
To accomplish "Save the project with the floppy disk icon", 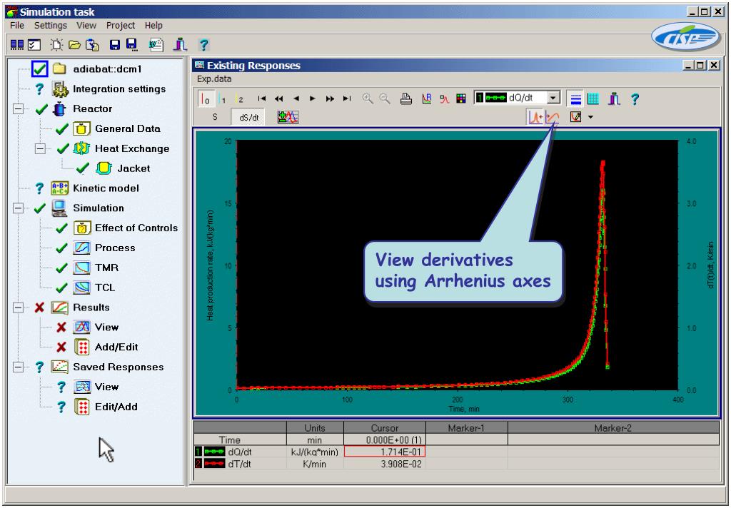I will pos(115,45).
